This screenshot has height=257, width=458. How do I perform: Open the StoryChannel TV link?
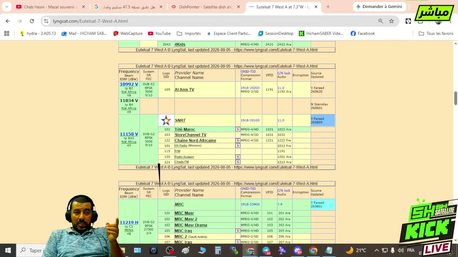point(190,135)
